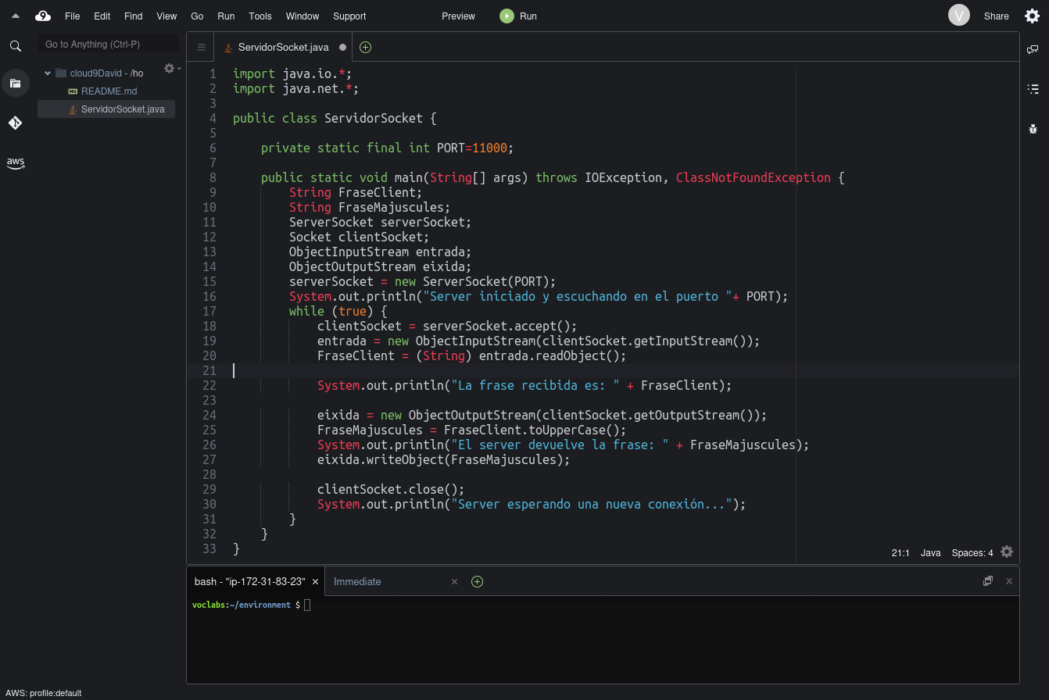Open the Environment folder panel icon
The image size is (1049, 700).
16,83
